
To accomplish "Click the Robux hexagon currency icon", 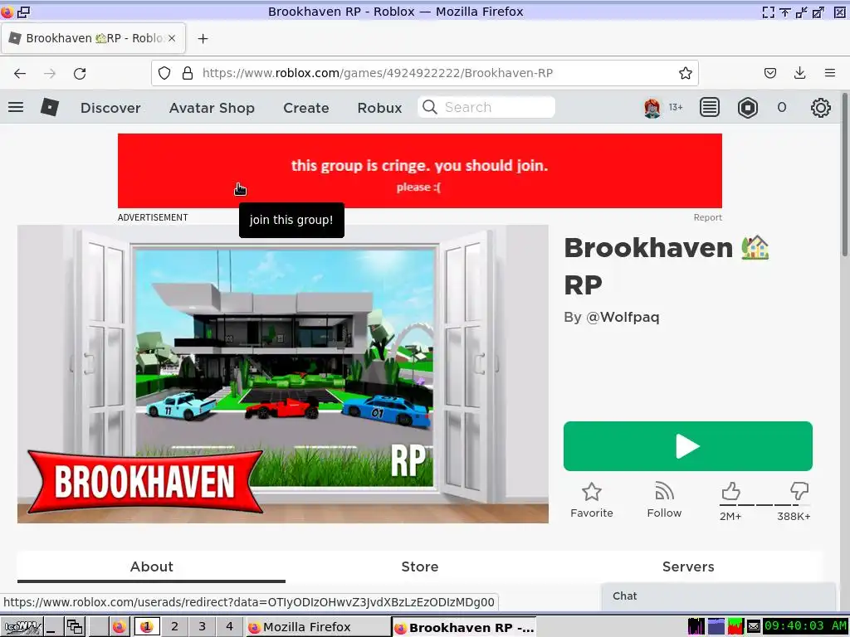I will point(748,108).
